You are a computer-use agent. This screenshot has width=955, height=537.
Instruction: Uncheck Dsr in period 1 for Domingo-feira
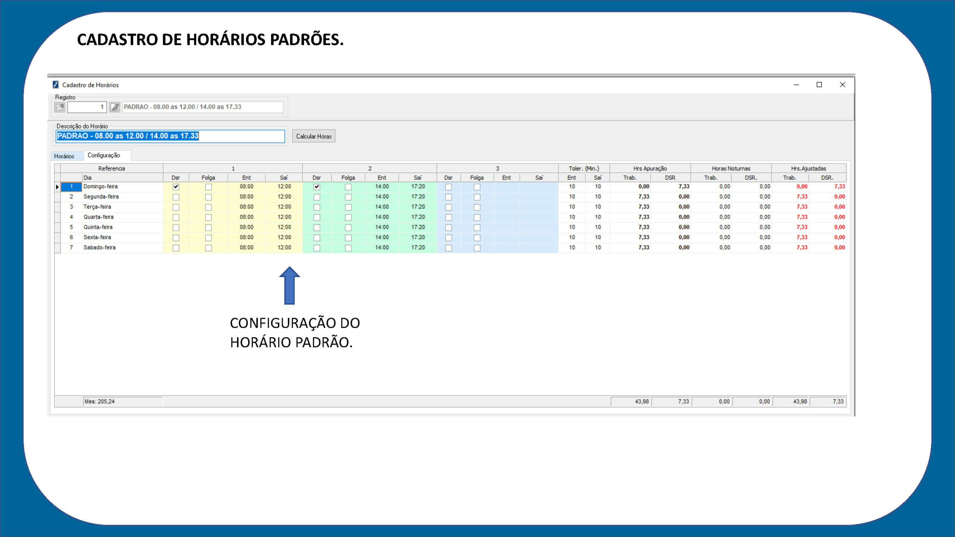[176, 187]
